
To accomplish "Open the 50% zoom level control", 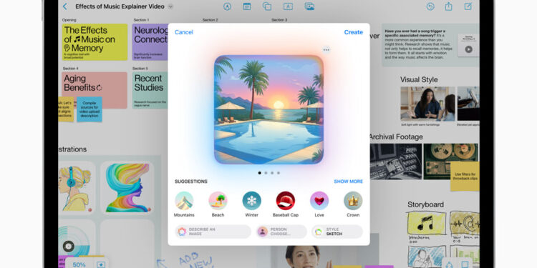I will pyautogui.click(x=79, y=264).
